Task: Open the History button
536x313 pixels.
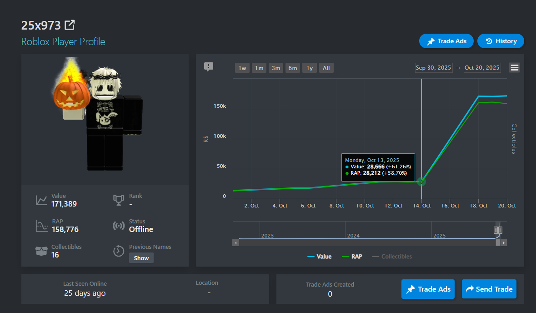Action: pos(501,41)
